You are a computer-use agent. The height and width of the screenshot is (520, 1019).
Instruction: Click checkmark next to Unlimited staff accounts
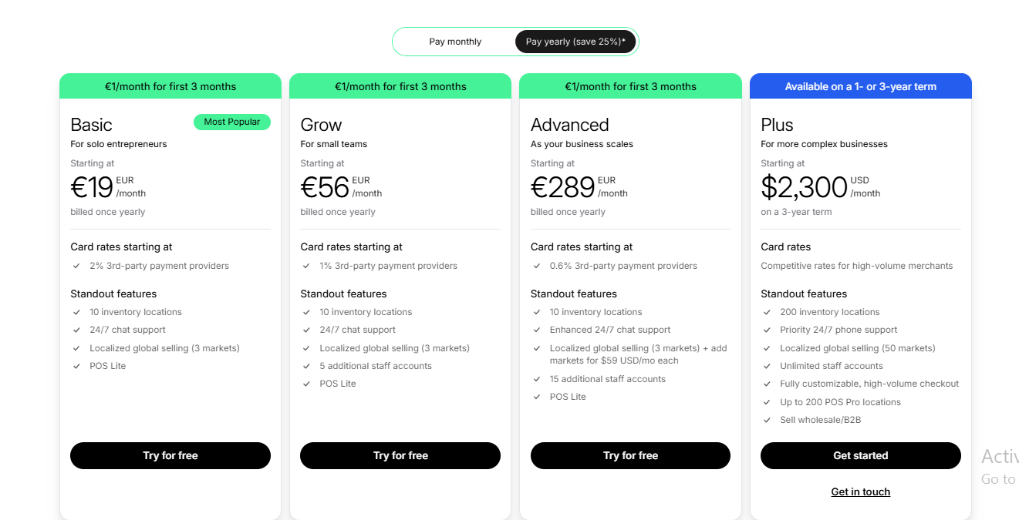767,366
